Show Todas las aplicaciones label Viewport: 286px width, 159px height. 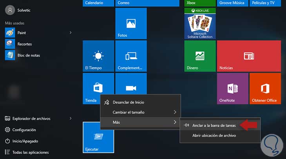tap(31, 152)
